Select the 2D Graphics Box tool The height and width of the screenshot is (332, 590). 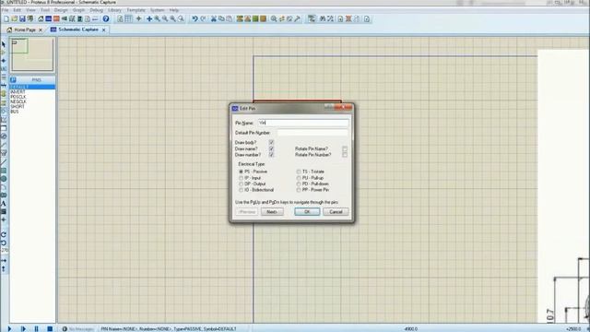click(x=4, y=171)
